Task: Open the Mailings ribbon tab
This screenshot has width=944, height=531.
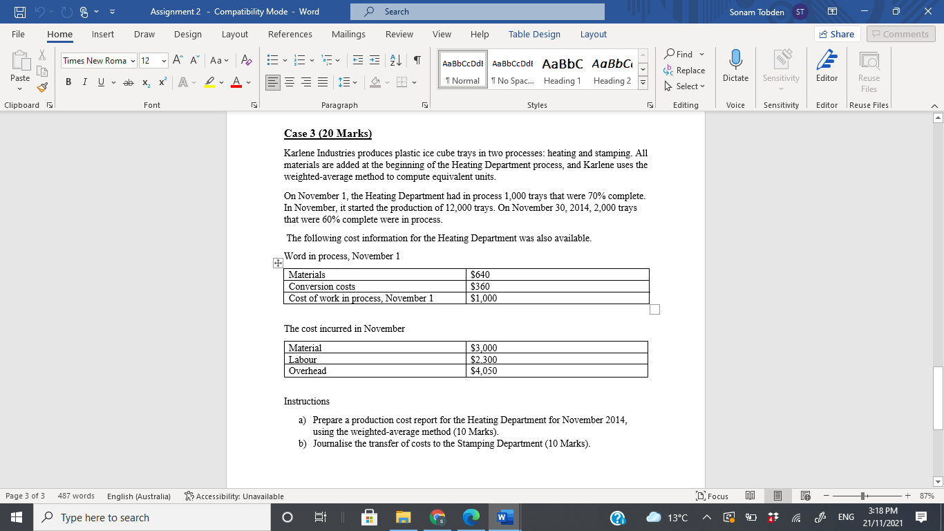Action: pyautogui.click(x=348, y=34)
